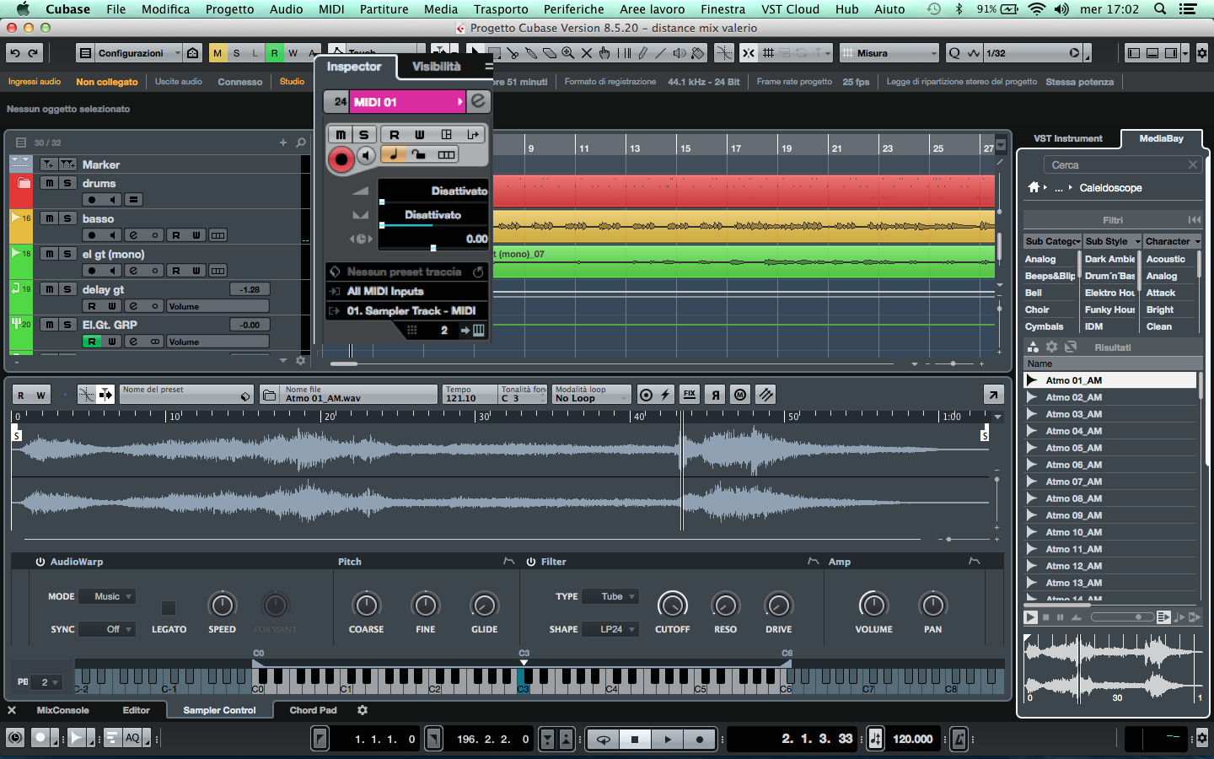Click the sampler monophonic M icon
Screen dimensions: 1214x759
(740, 395)
